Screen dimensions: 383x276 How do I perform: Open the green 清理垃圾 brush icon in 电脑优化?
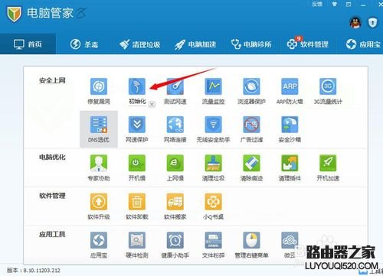pyautogui.click(x=213, y=163)
